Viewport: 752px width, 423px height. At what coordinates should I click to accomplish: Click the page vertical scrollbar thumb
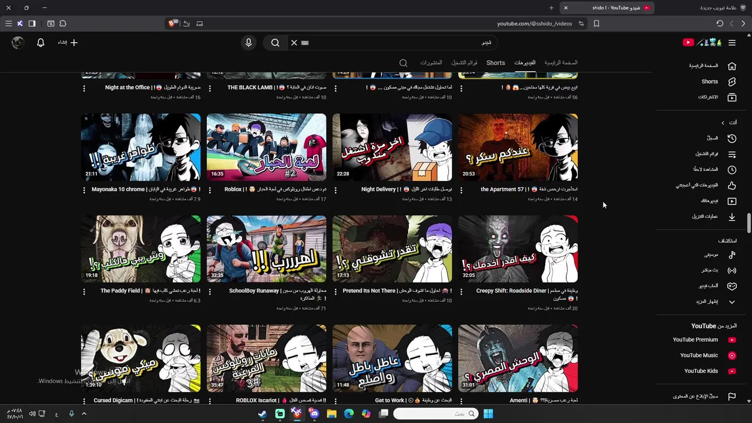pos(748,223)
